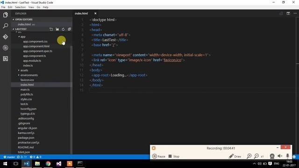Open README.md in explorer
The image size is (299, 168).
pos(26,147)
